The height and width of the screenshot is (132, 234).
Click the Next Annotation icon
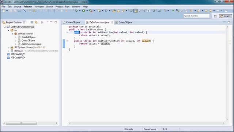click(x=191, y=11)
